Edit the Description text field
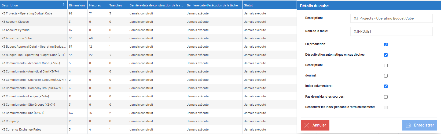The width and height of the screenshot is (441, 134). pos(391,18)
